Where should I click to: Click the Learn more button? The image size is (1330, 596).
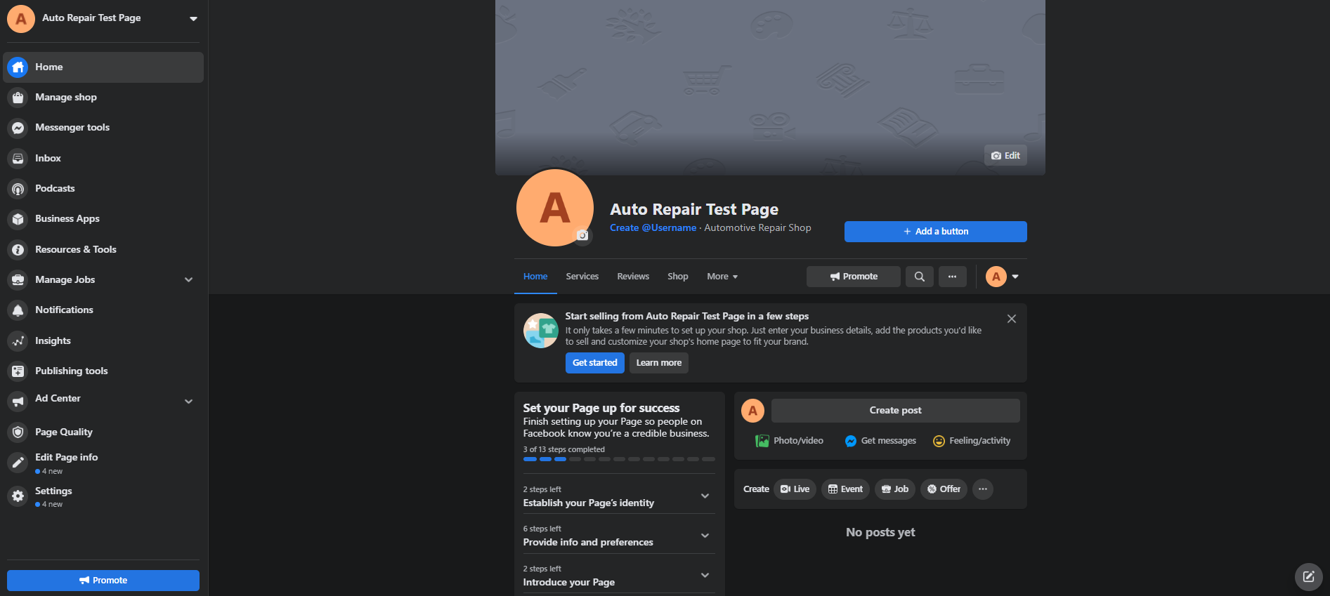pos(659,363)
